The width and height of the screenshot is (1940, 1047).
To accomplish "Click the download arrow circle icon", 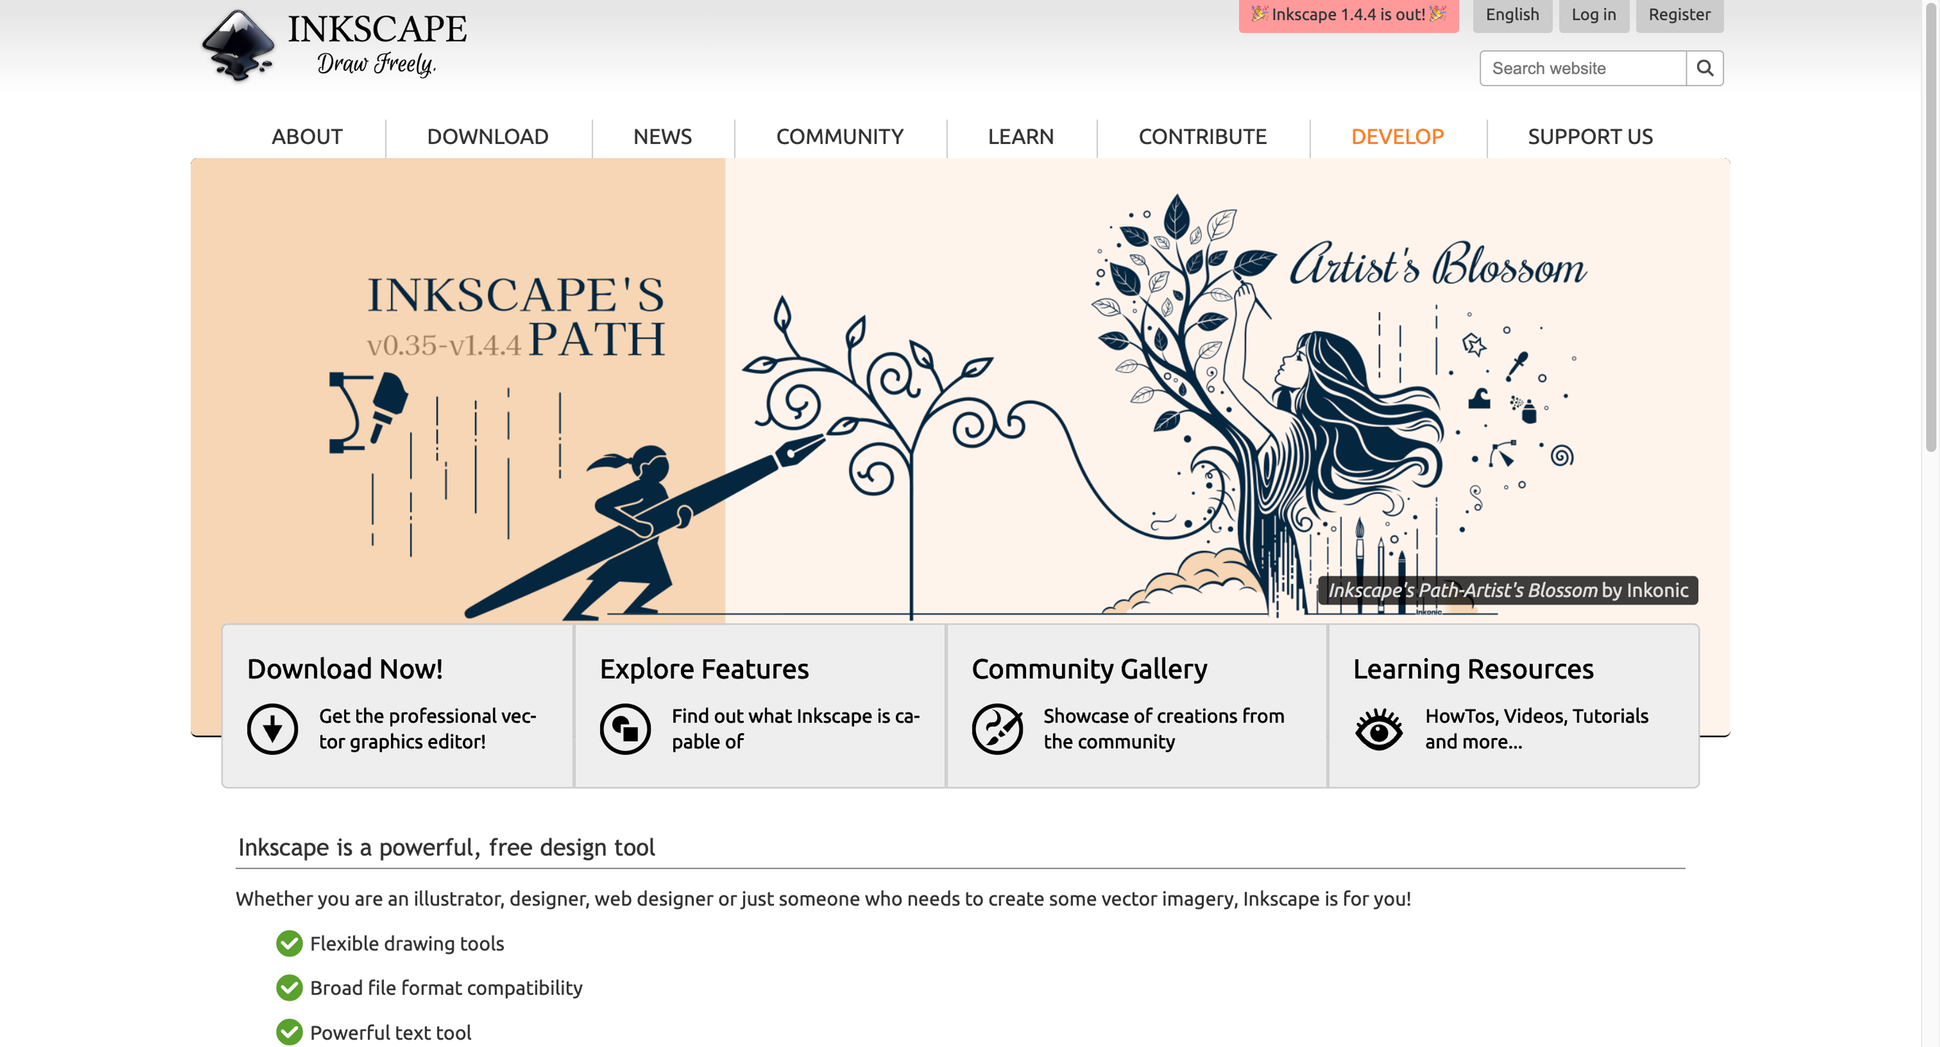I will [273, 728].
